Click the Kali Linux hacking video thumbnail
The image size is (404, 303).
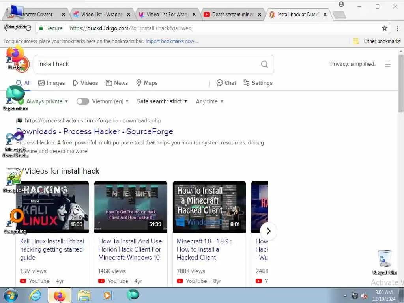click(x=52, y=207)
